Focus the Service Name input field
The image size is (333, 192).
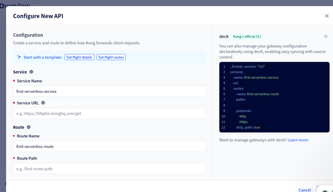click(x=109, y=91)
